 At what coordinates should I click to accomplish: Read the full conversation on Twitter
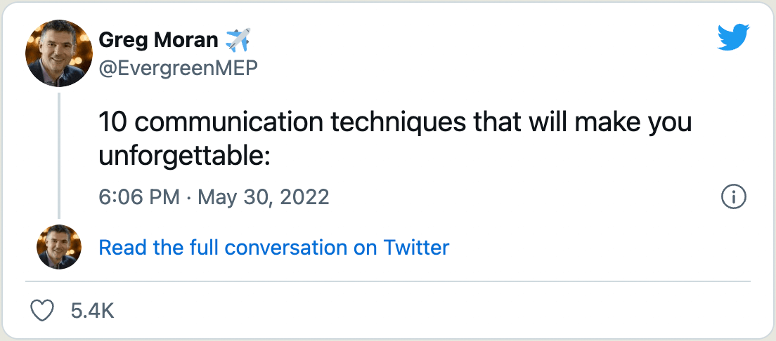[x=273, y=248]
